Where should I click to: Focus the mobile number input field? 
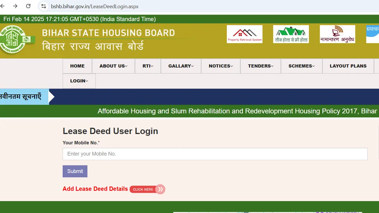point(215,154)
